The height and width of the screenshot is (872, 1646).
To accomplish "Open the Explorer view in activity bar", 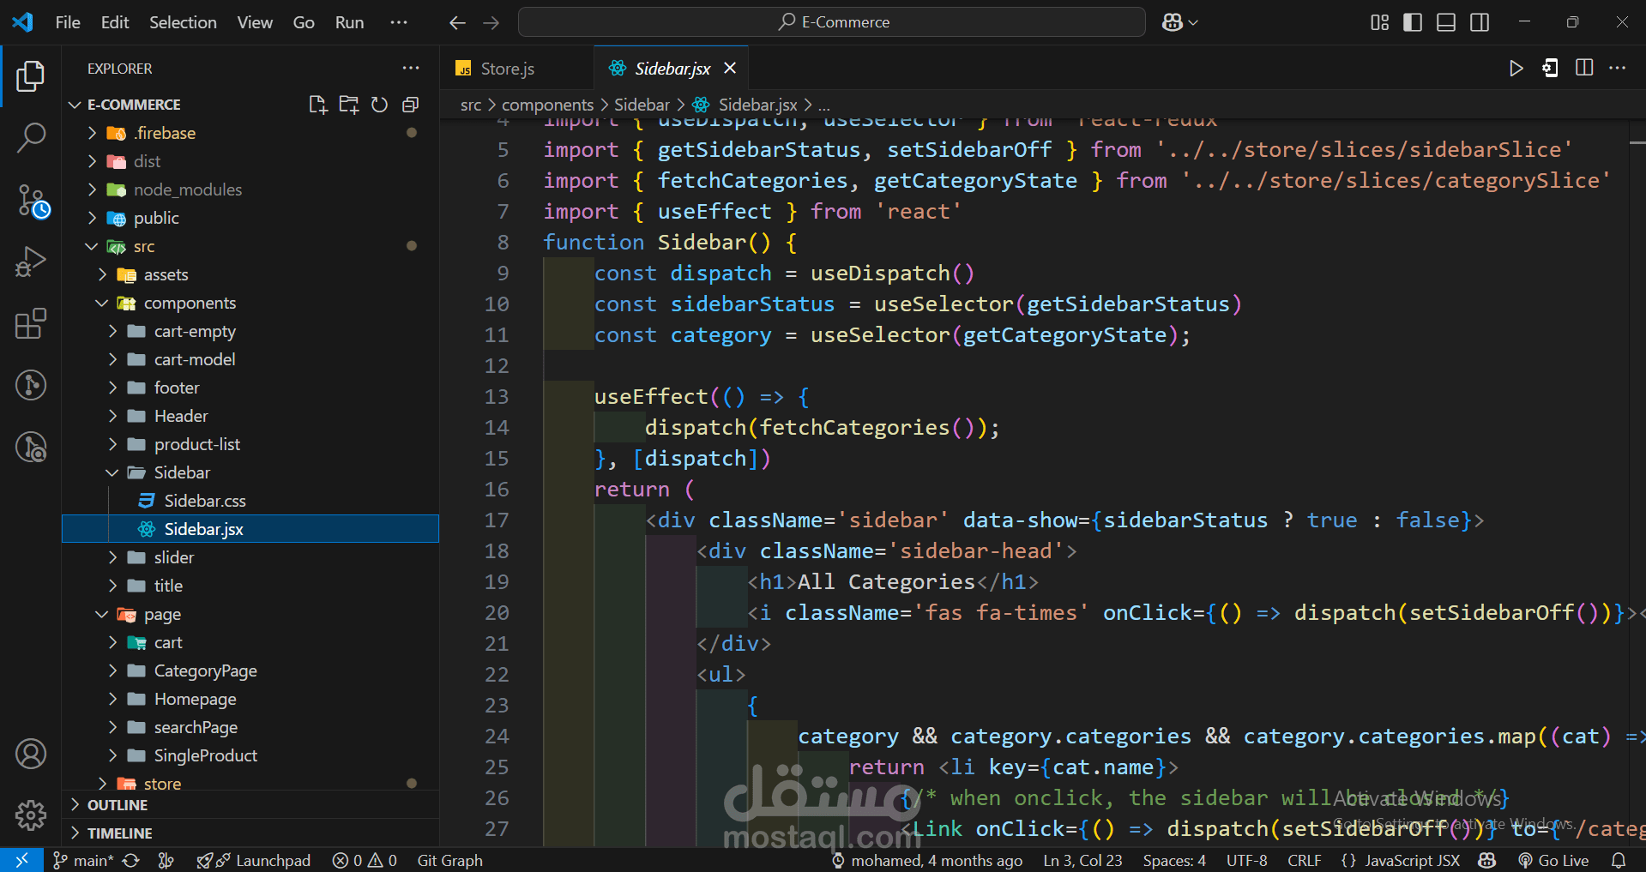I will coord(31,76).
